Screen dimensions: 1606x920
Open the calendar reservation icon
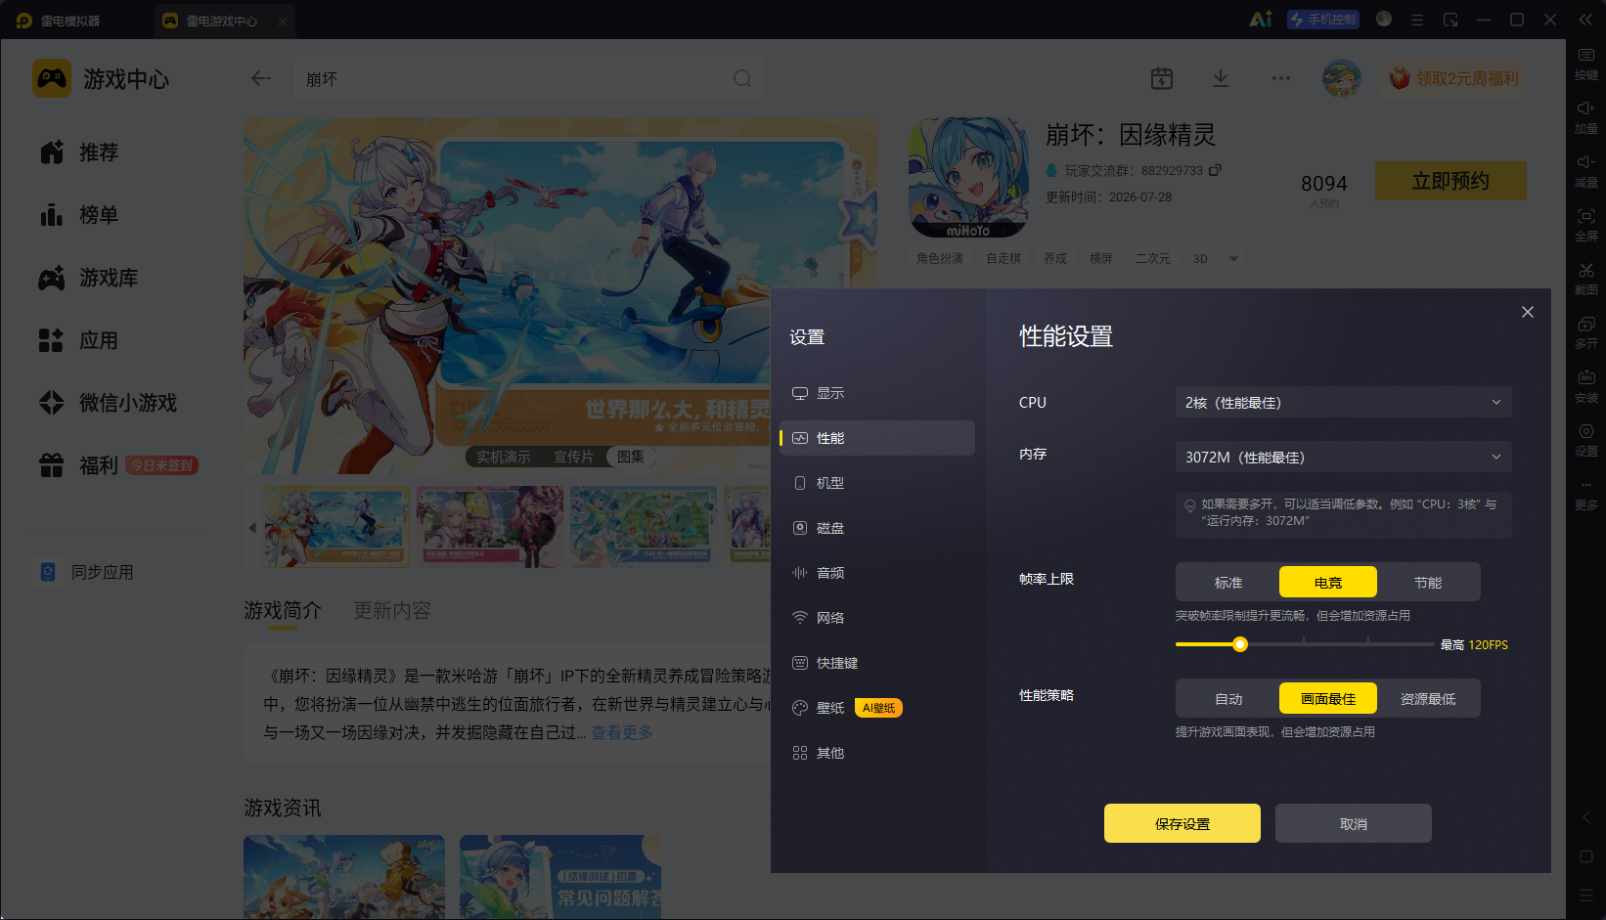point(1162,78)
